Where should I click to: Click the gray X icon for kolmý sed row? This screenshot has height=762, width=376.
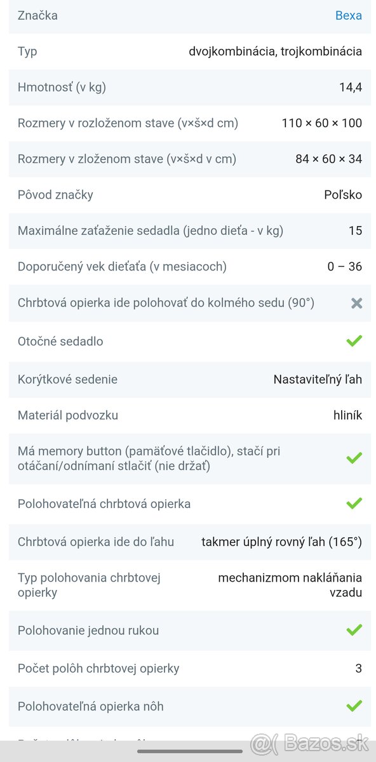pos(355,303)
